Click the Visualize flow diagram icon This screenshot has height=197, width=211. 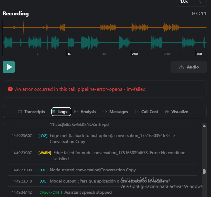click(167, 112)
